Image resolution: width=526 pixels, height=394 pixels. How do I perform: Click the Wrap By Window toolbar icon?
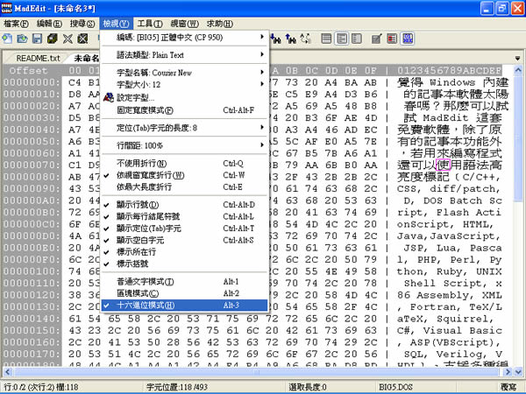(x=342, y=39)
